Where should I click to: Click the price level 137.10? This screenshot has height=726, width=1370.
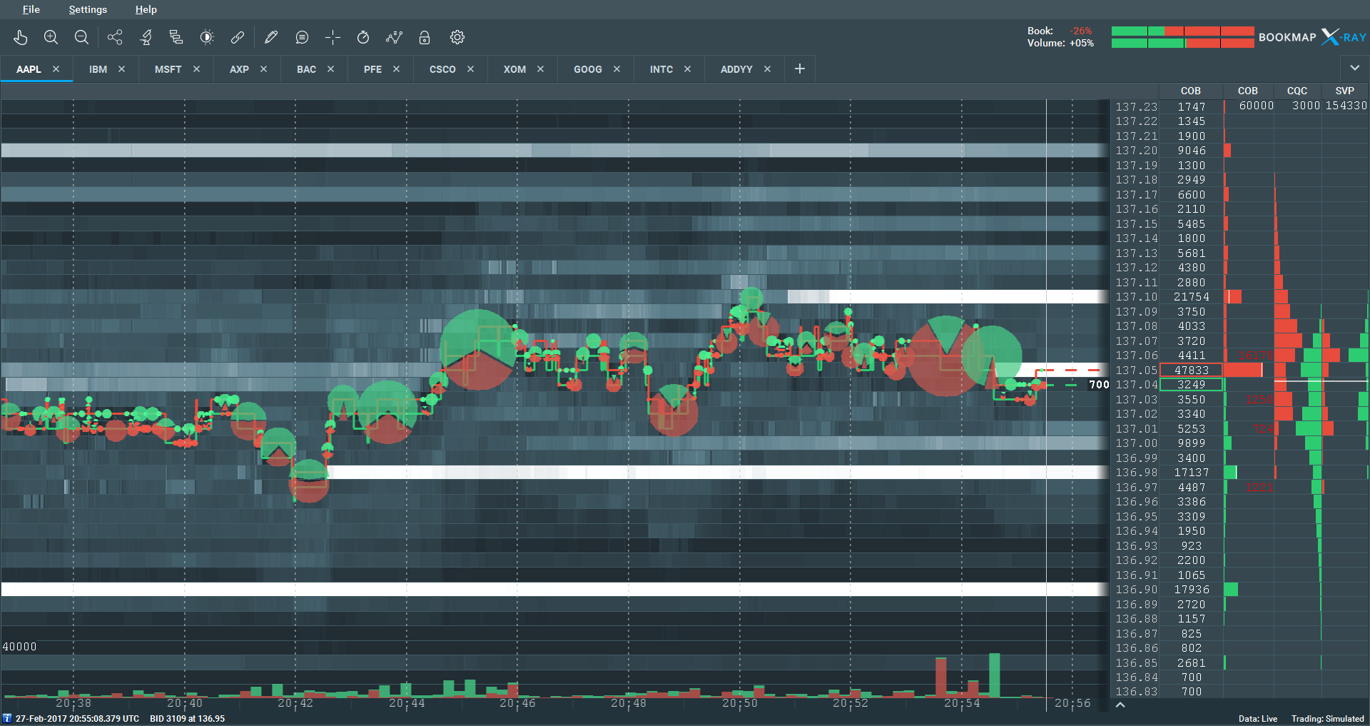click(1137, 297)
